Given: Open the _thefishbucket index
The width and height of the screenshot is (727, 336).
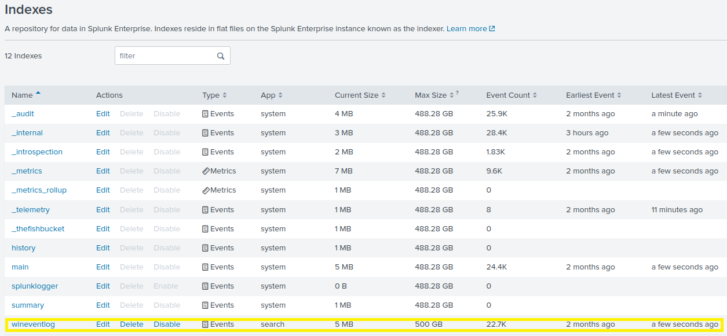Looking at the screenshot, I should [38, 229].
